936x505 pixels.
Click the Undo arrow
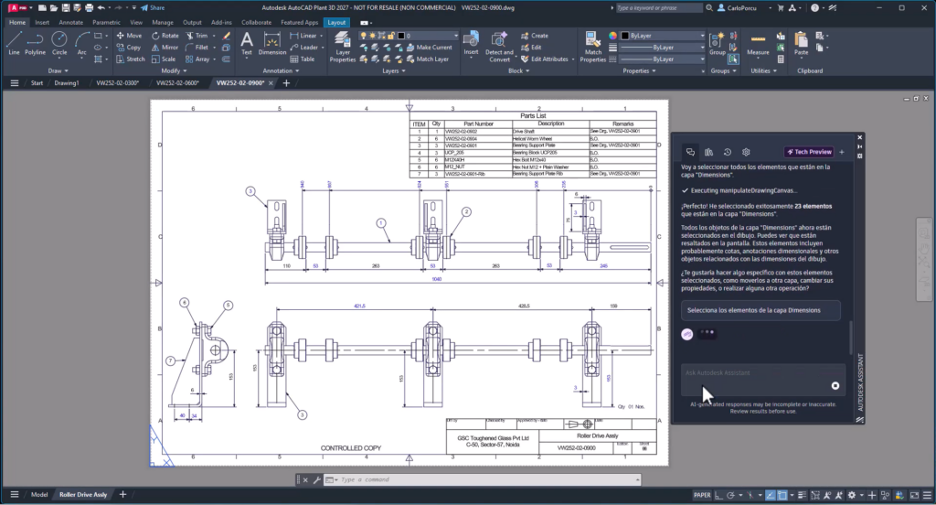point(101,7)
